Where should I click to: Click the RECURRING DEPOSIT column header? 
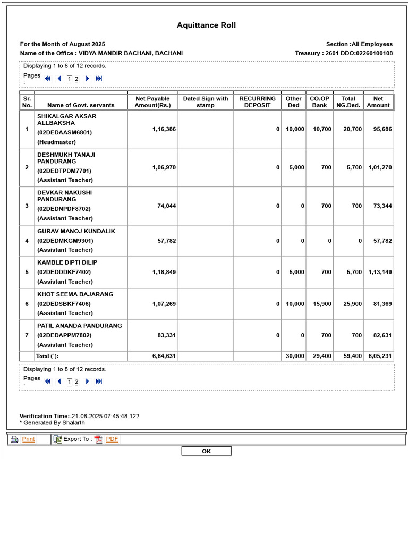258,102
